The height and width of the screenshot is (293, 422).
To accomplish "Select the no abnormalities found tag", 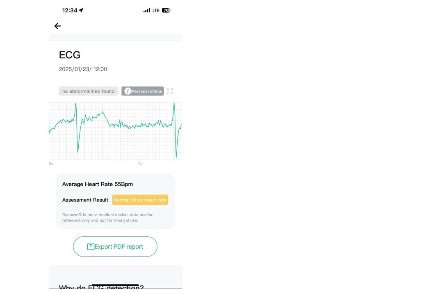I will (x=89, y=91).
